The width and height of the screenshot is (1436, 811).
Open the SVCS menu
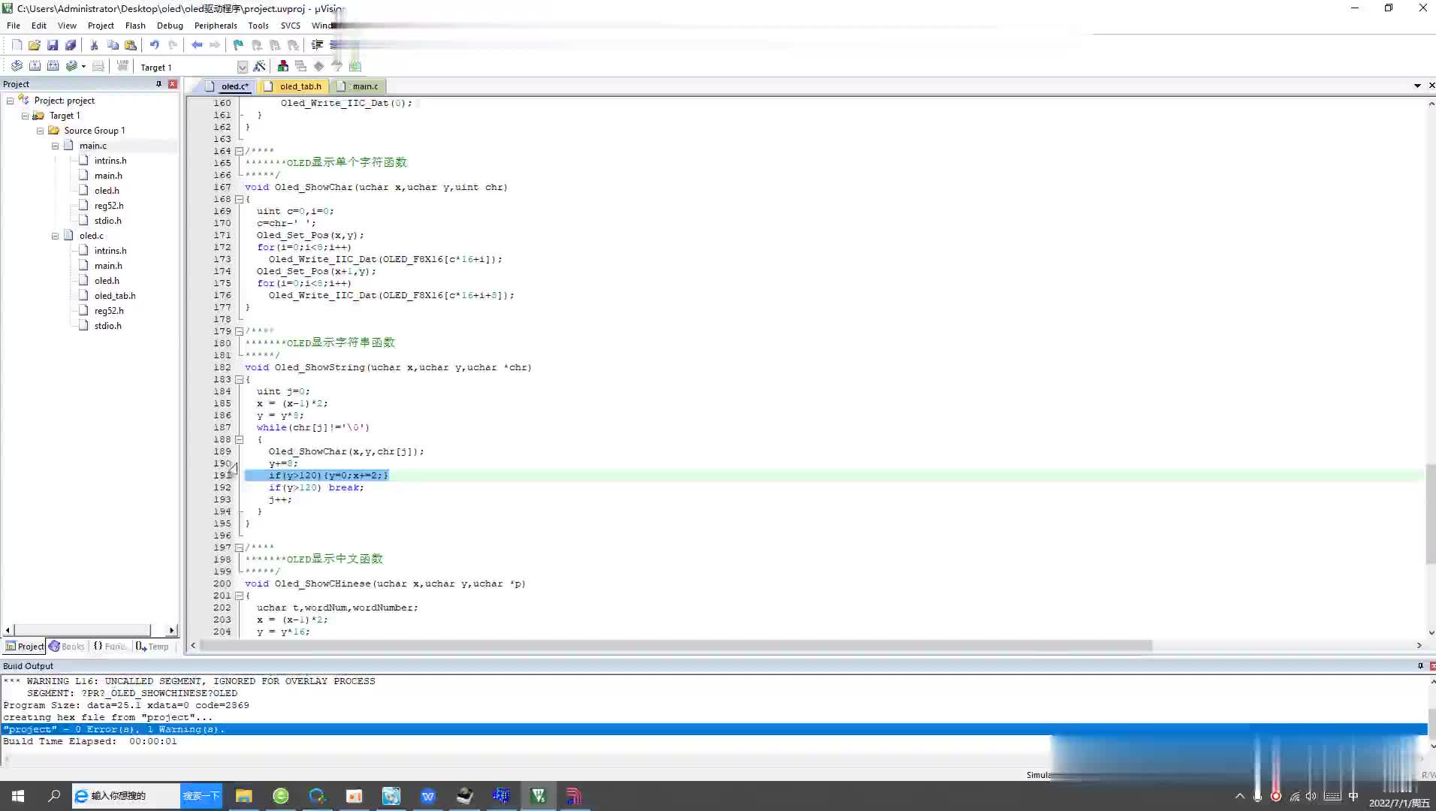click(291, 26)
